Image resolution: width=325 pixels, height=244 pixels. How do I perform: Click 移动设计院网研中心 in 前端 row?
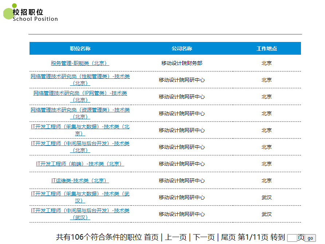point(182,164)
